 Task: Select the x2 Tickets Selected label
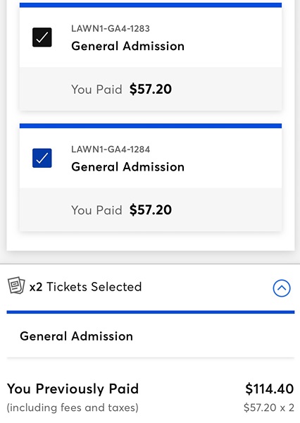point(85,287)
